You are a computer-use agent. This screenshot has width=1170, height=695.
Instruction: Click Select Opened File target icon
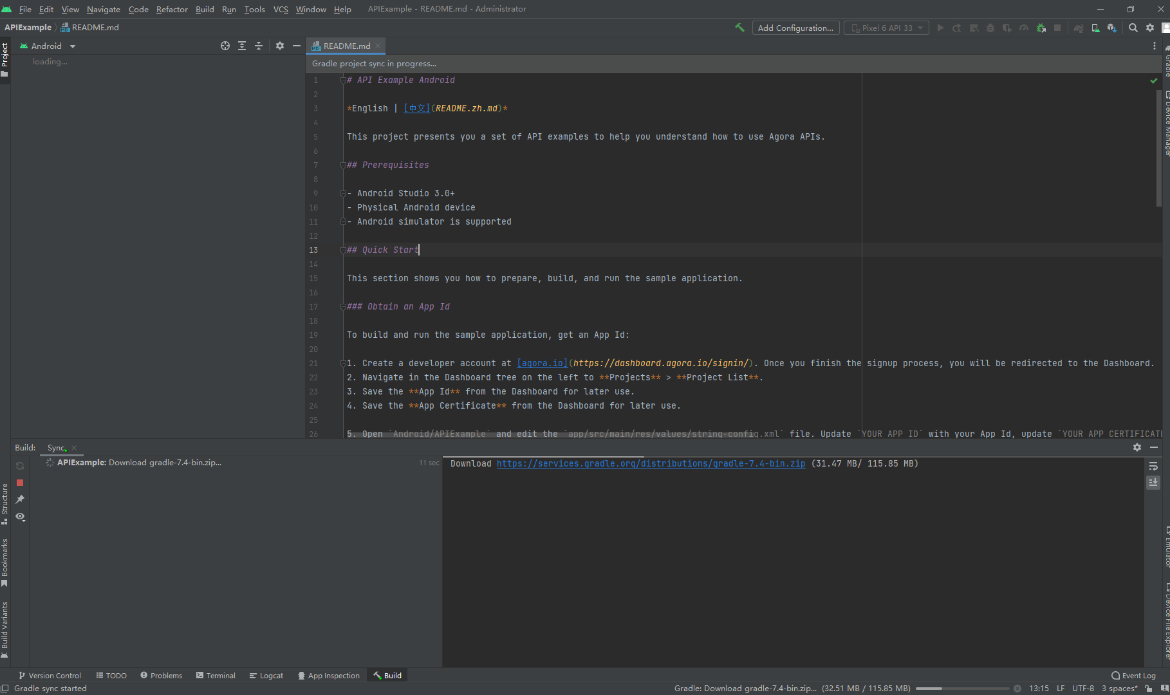225,46
